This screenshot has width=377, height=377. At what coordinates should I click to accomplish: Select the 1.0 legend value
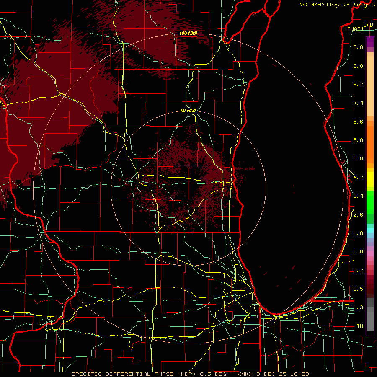point(358,252)
